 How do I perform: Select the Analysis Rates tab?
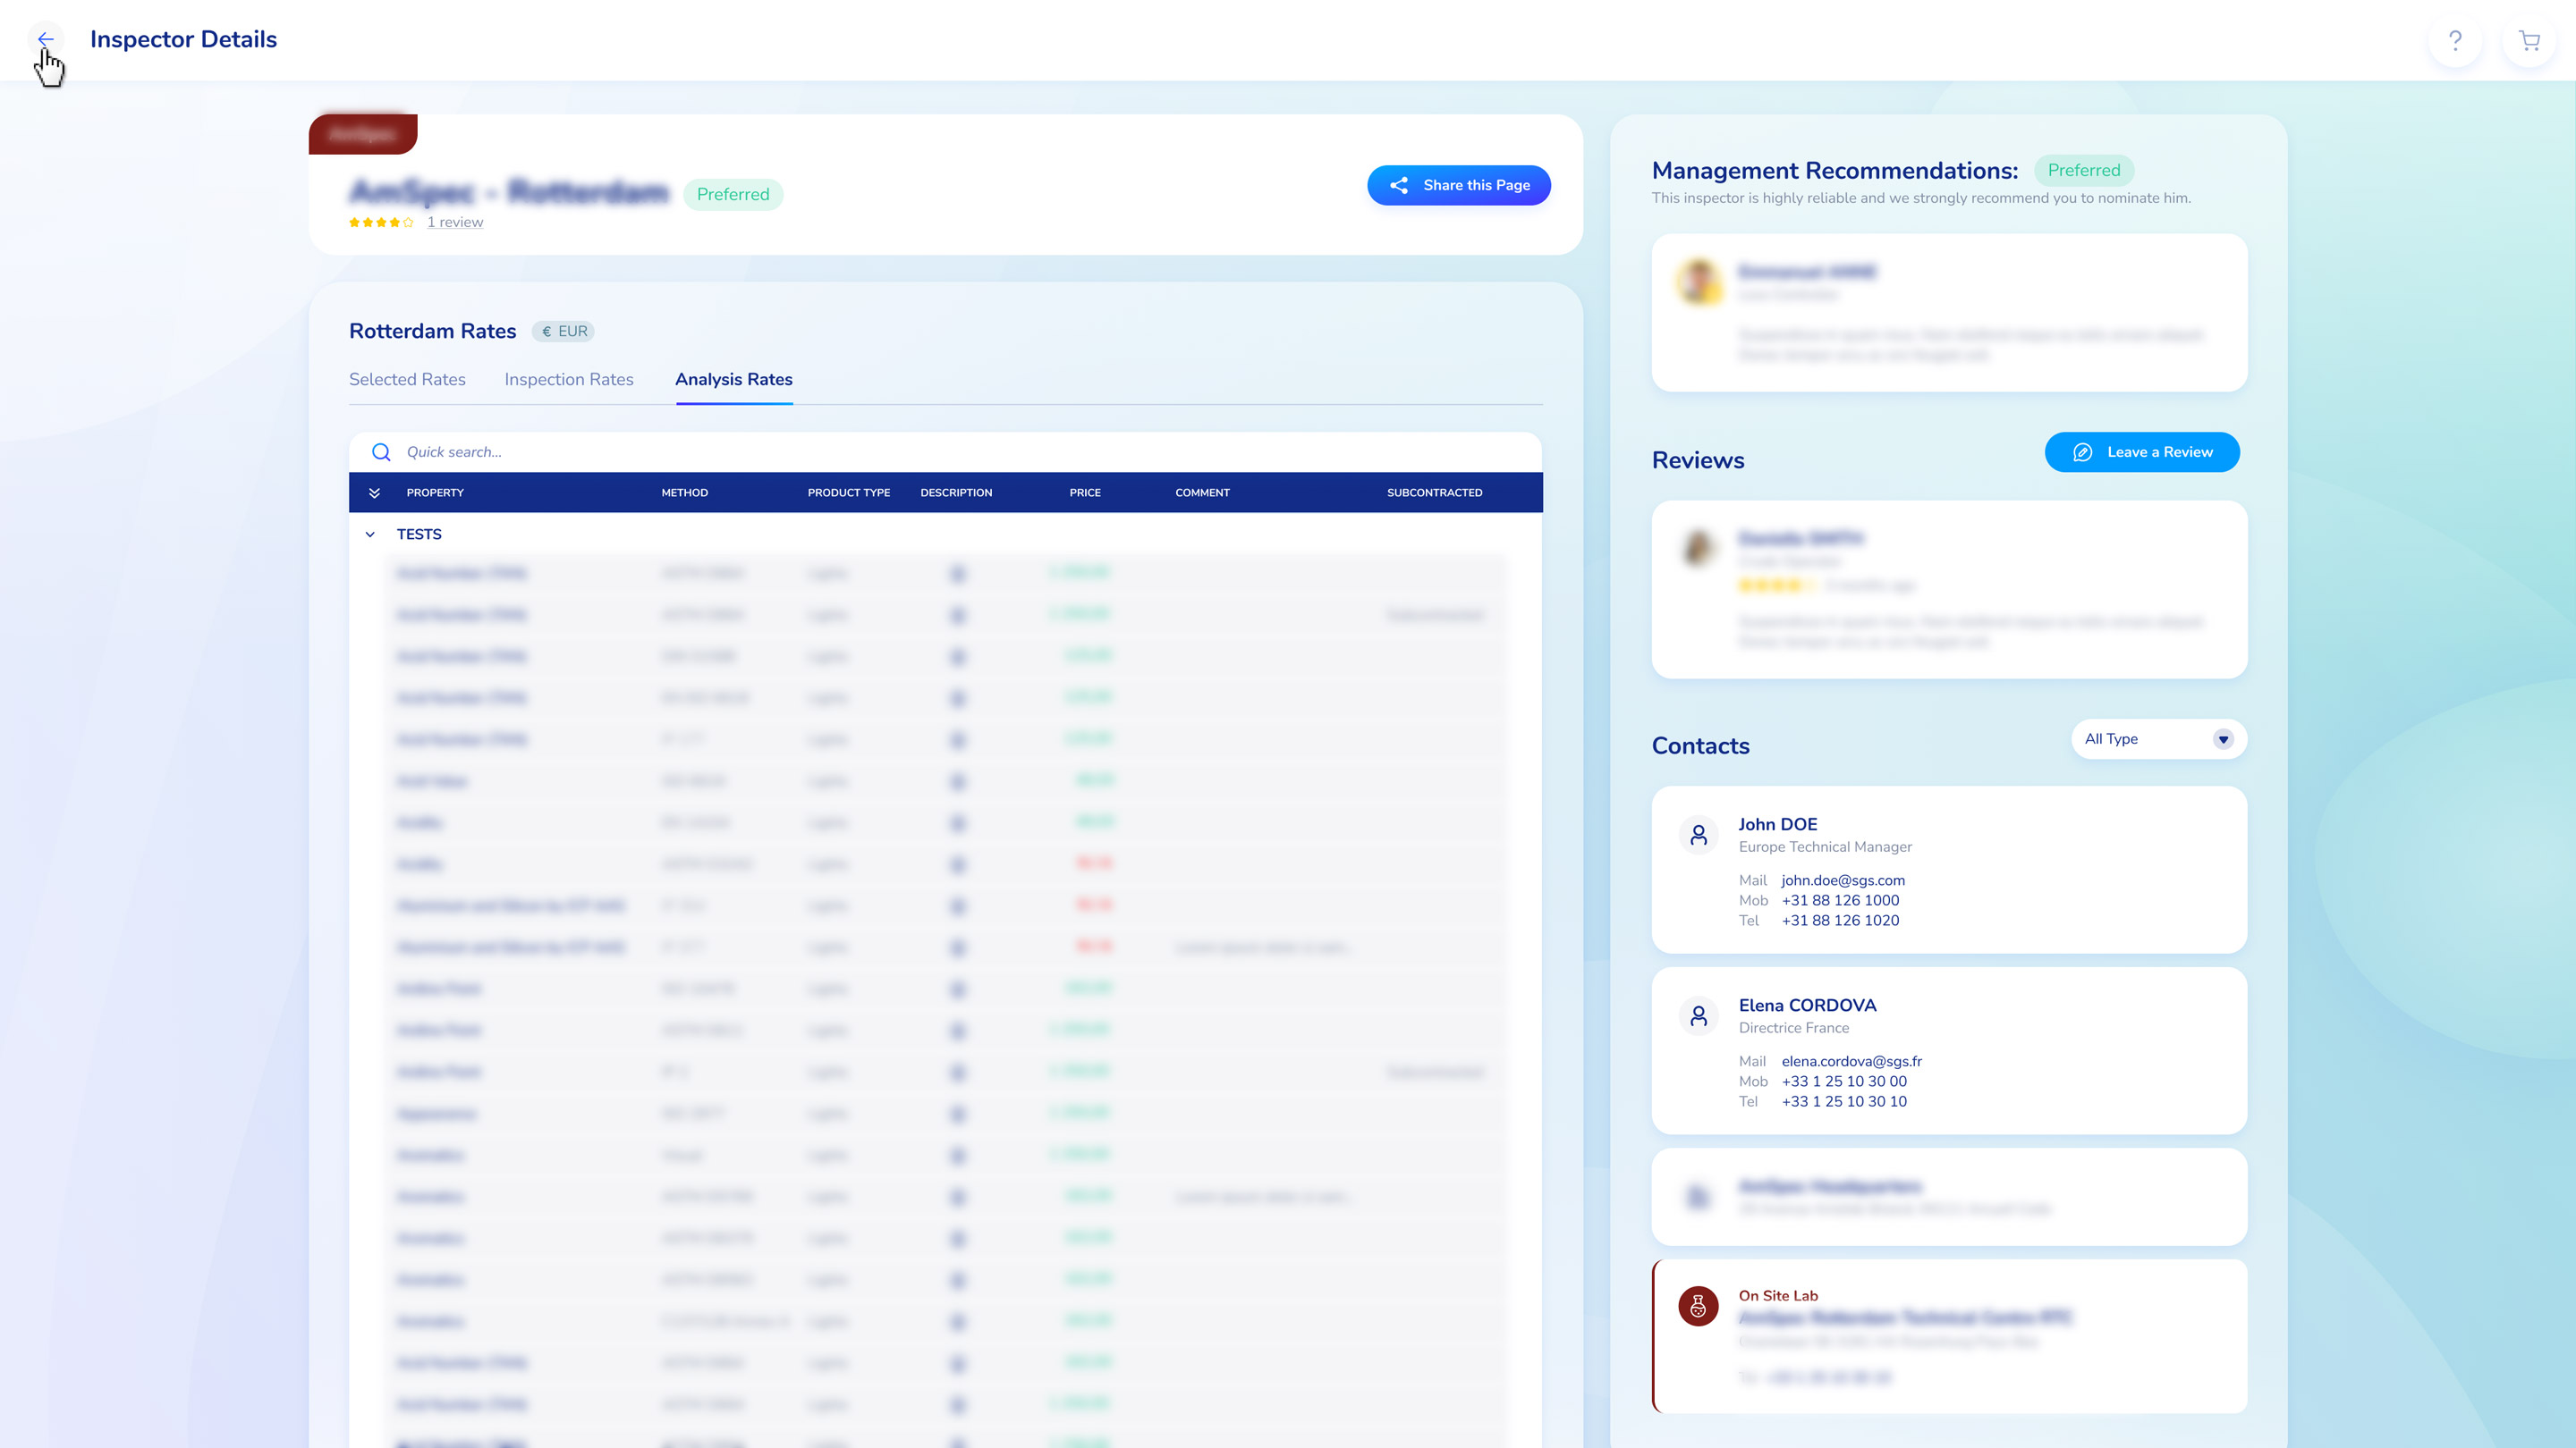[x=734, y=380]
